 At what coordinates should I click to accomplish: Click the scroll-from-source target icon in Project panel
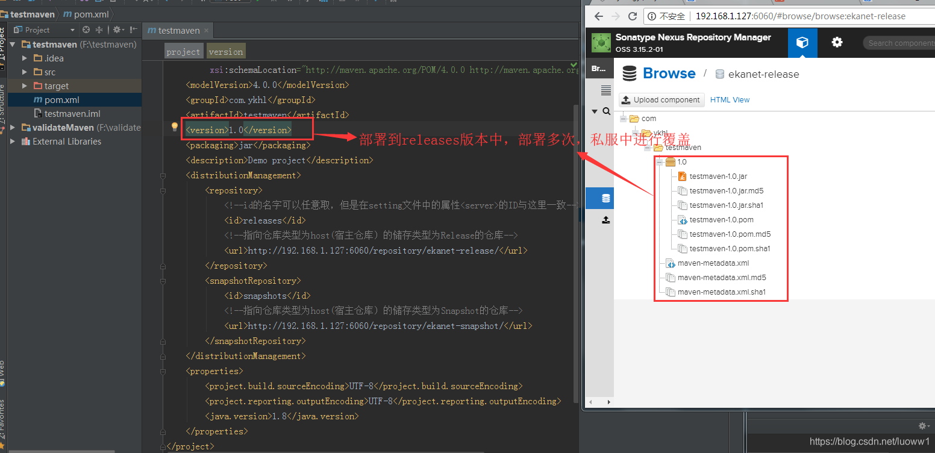pos(86,30)
